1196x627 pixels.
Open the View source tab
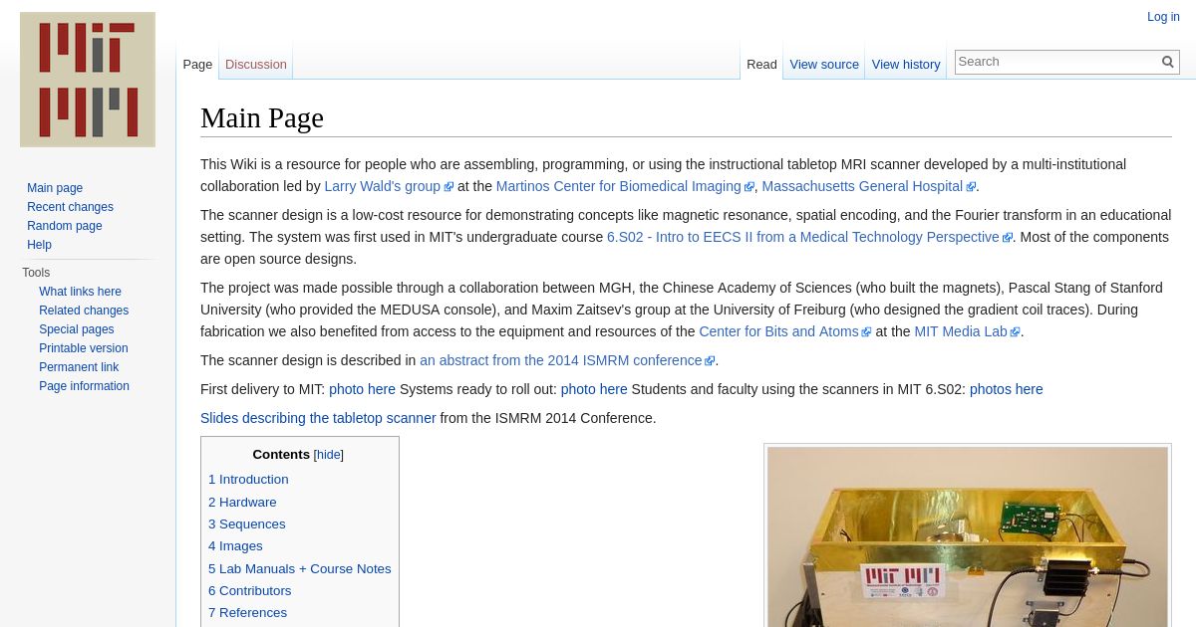coord(824,64)
